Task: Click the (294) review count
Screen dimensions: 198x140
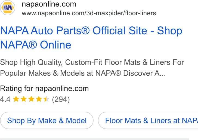Action: pyautogui.click(x=61, y=99)
